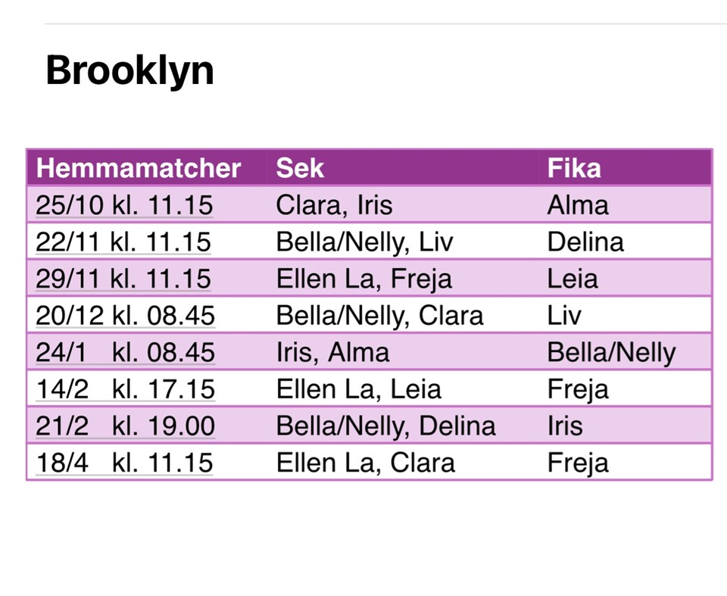Open the 22/11 kl. 11.15 match link
The width and height of the screenshot is (727, 596).
123,242
